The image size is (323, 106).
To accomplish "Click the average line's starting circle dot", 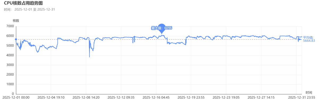I will 16,39.
